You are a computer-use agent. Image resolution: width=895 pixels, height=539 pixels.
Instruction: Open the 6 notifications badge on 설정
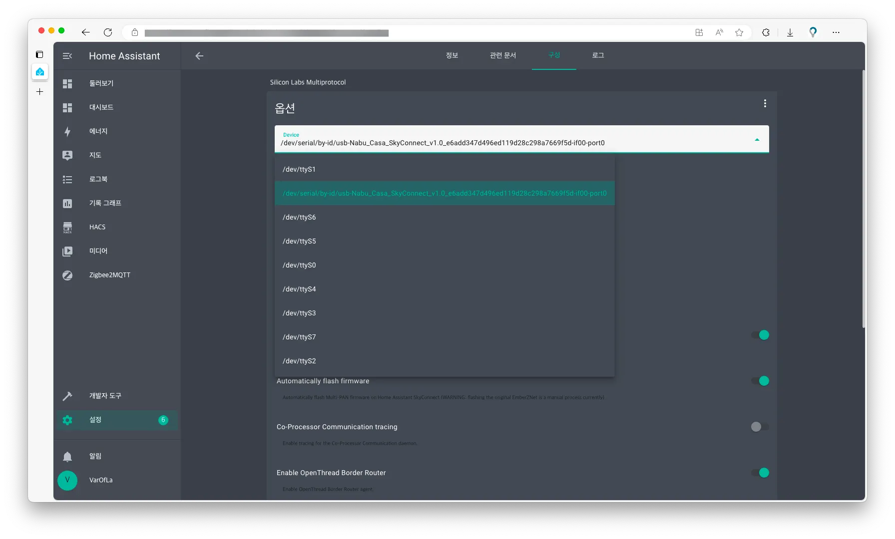tap(163, 420)
